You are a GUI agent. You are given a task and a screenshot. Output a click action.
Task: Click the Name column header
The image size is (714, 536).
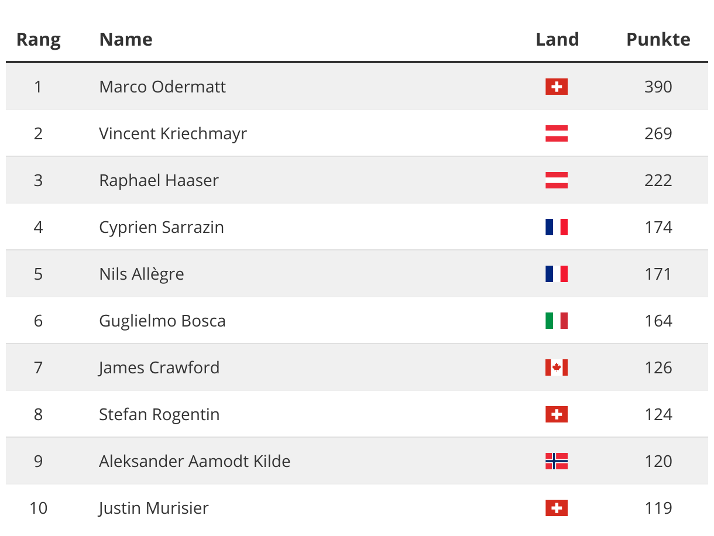[126, 40]
